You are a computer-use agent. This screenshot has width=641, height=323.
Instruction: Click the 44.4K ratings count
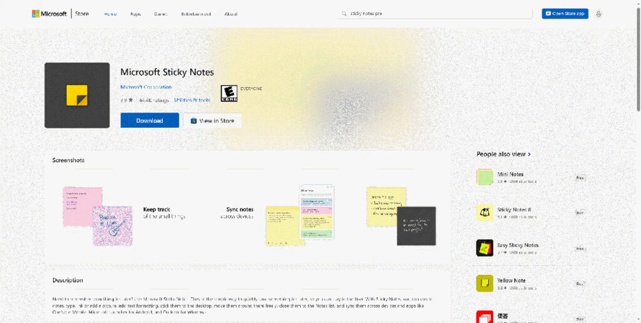click(x=154, y=100)
